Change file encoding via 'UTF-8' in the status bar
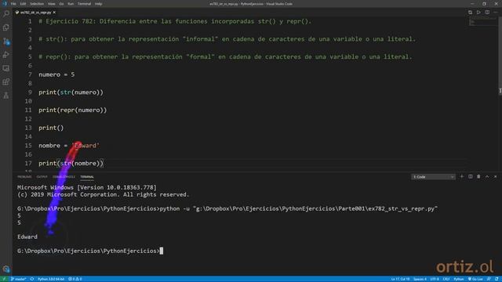Image resolution: width=502 pixels, height=282 pixels. [x=435, y=279]
